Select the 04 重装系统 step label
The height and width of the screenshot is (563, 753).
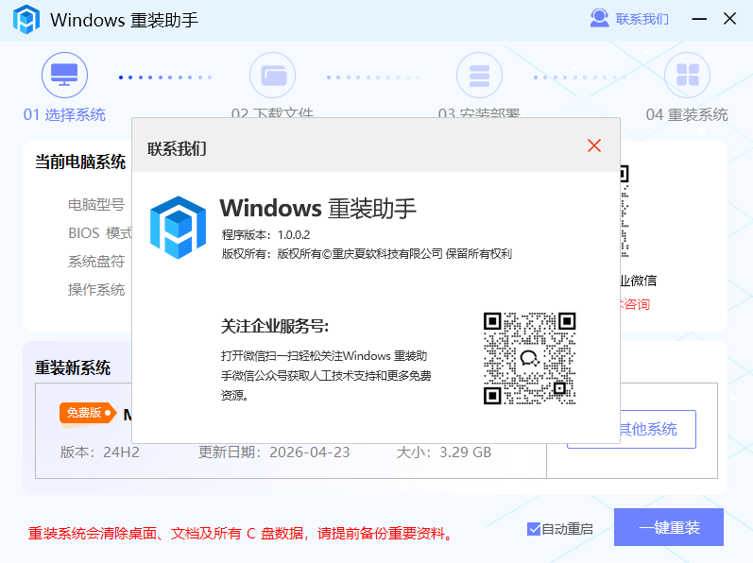point(687,114)
